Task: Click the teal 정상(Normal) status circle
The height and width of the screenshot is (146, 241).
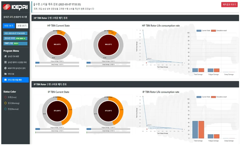Action: pos(5,109)
